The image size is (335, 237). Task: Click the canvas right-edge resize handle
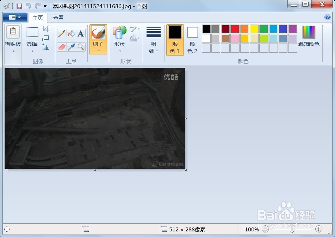click(x=186, y=118)
